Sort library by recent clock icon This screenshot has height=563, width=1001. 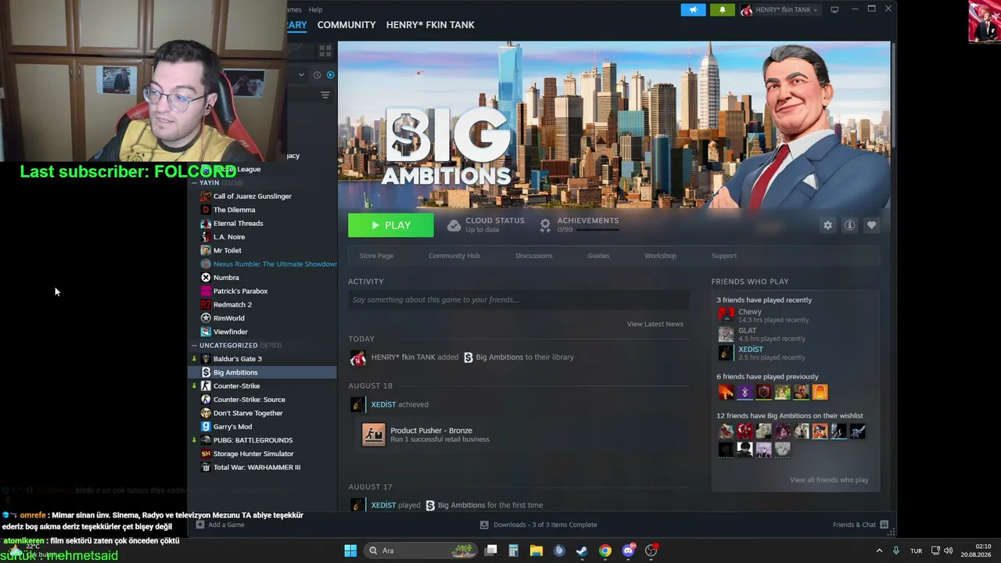coord(317,75)
